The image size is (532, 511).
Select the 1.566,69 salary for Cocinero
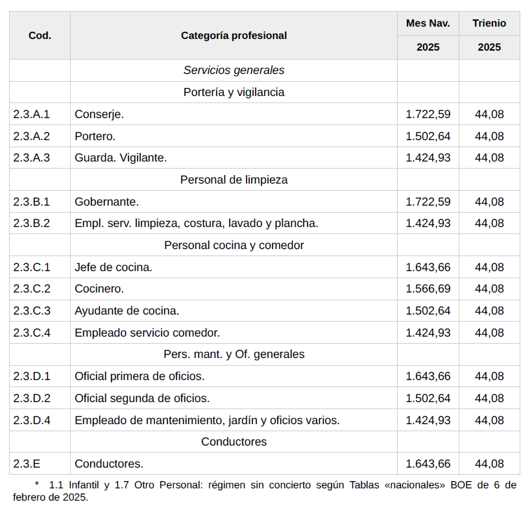428,289
